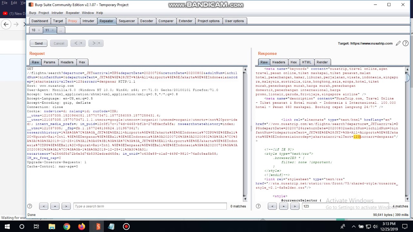Screen dimensions: 413x232
Task: Switch to the Target tab
Action: tap(58, 21)
